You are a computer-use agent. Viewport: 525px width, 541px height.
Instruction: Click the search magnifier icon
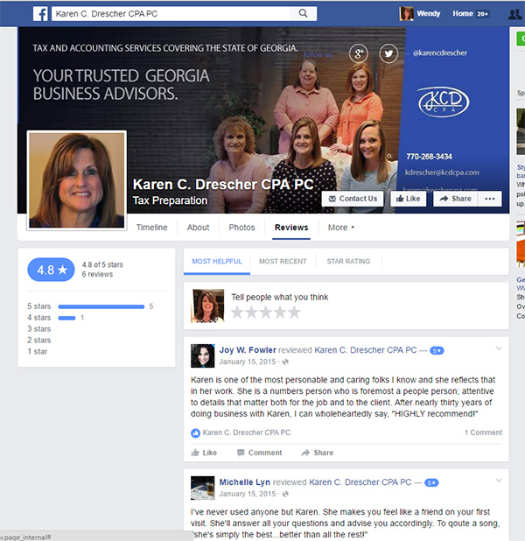tap(303, 13)
